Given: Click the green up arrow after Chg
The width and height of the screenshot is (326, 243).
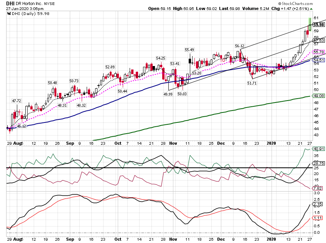Looking at the screenshot, I should (311, 9).
